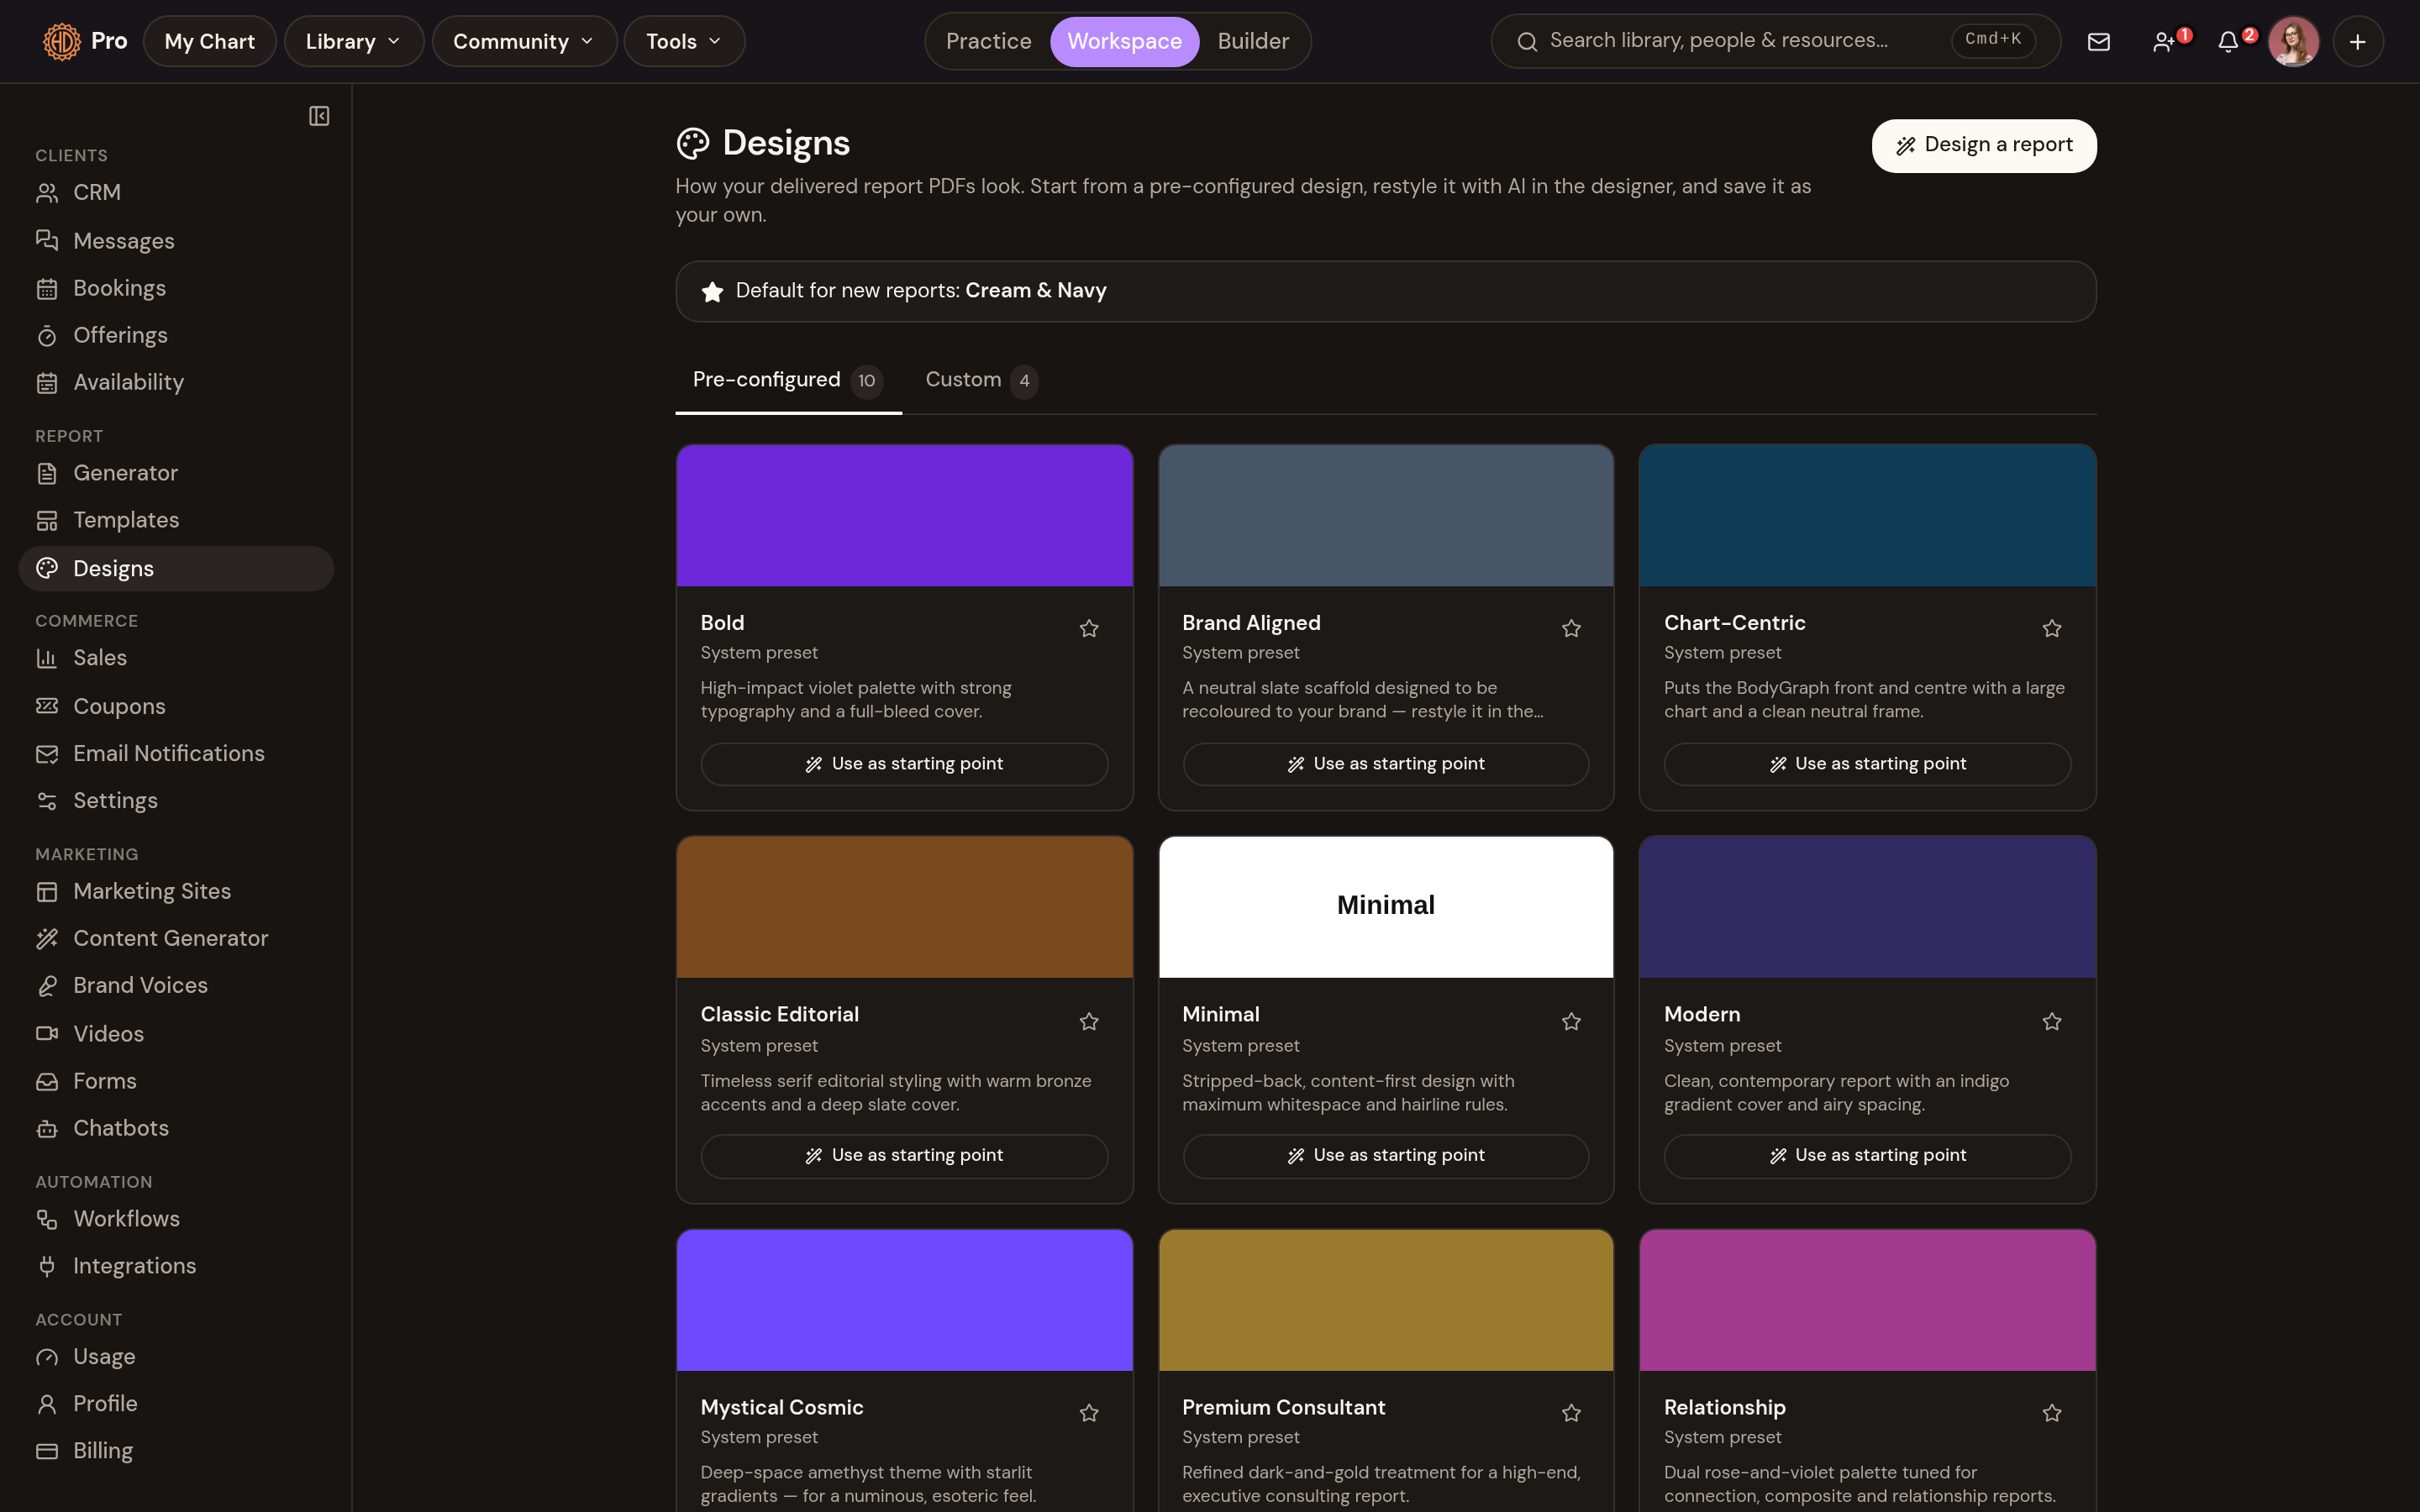This screenshot has width=2420, height=1512.
Task: Click the Bold violet color preview
Action: (x=904, y=515)
